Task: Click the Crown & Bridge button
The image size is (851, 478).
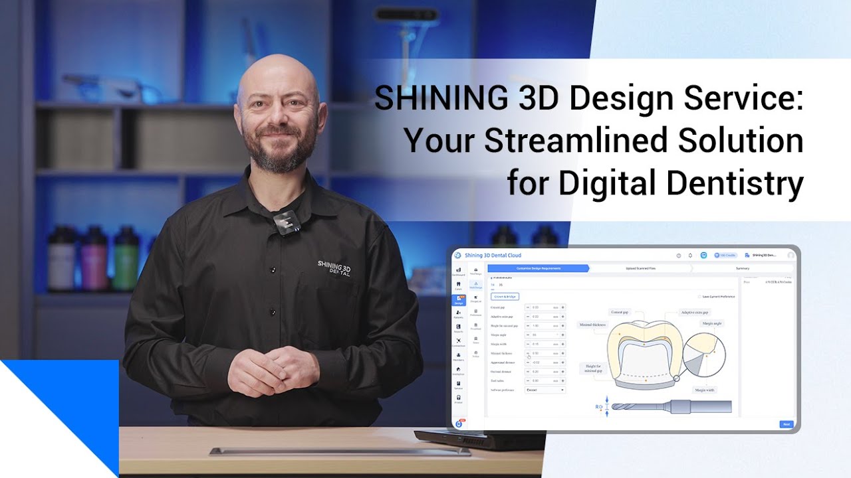Action: (505, 297)
